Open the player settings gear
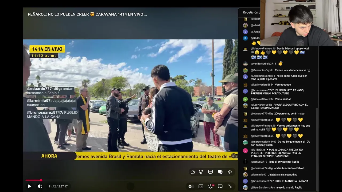The image size is (342, 192). click(x=211, y=186)
